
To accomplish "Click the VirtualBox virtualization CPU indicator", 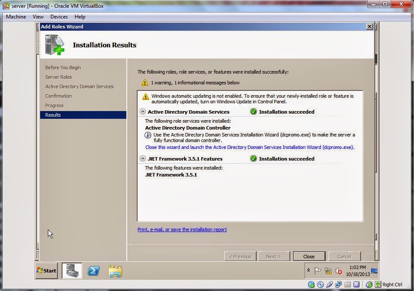I will [356, 285].
